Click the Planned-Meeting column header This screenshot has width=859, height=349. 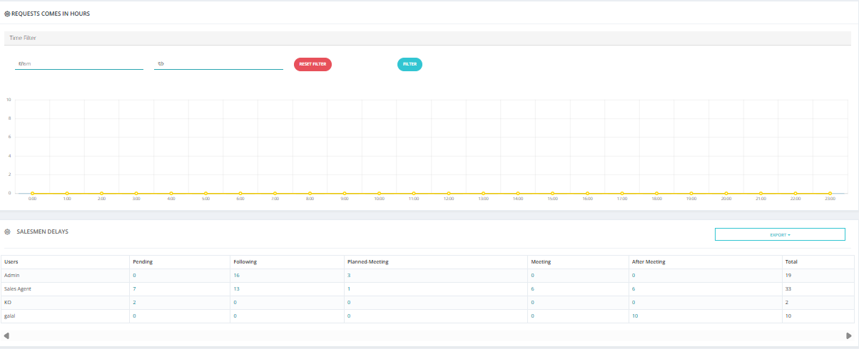coord(367,261)
